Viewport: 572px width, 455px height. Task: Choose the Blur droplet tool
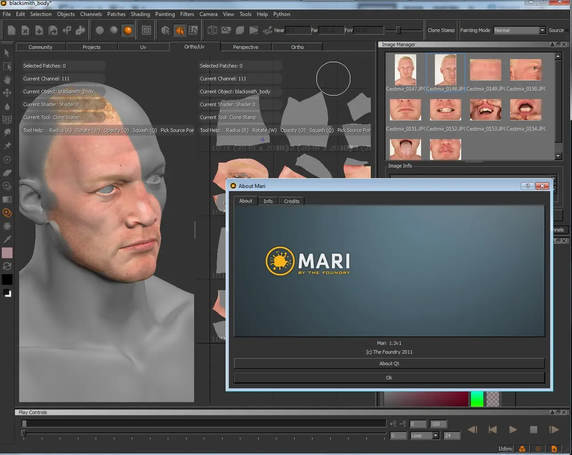point(7,106)
